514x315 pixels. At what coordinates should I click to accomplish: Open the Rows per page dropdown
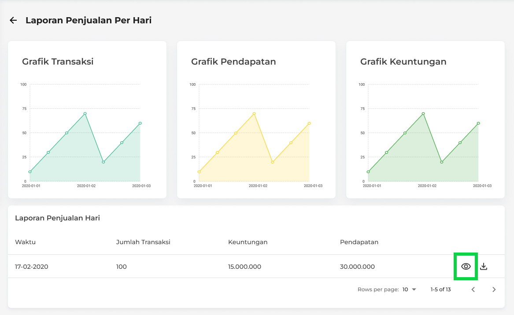[409, 289]
